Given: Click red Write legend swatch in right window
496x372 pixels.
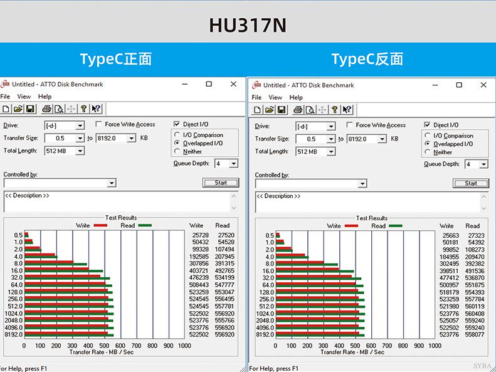Looking at the screenshot, I should point(351,226).
